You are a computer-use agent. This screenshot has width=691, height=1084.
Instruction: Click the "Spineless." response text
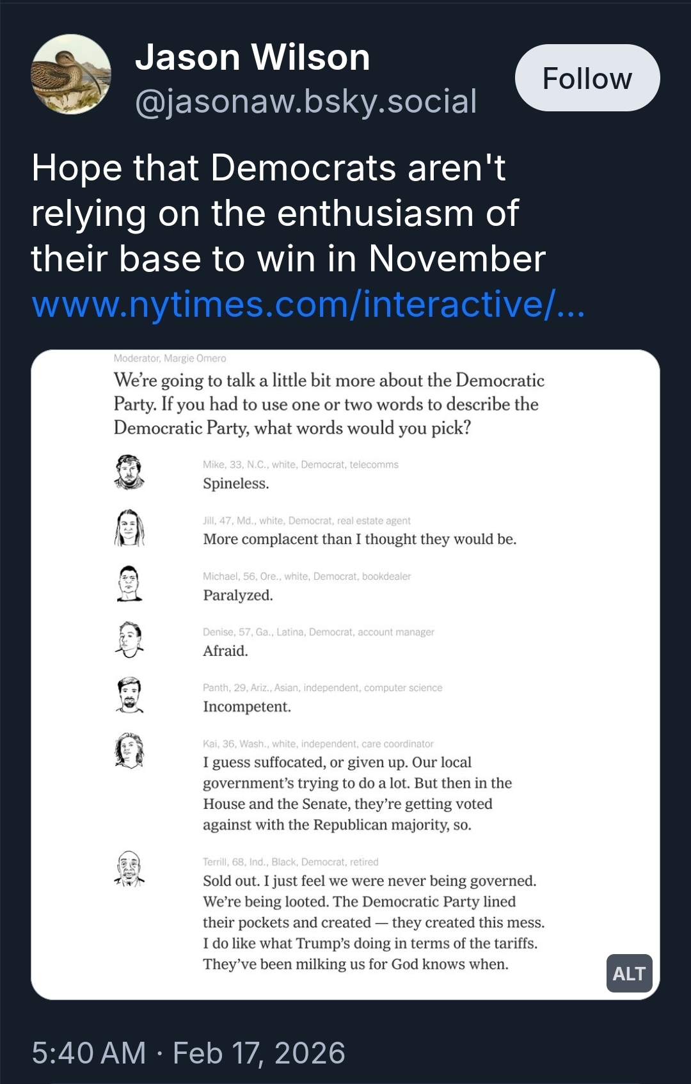(235, 483)
